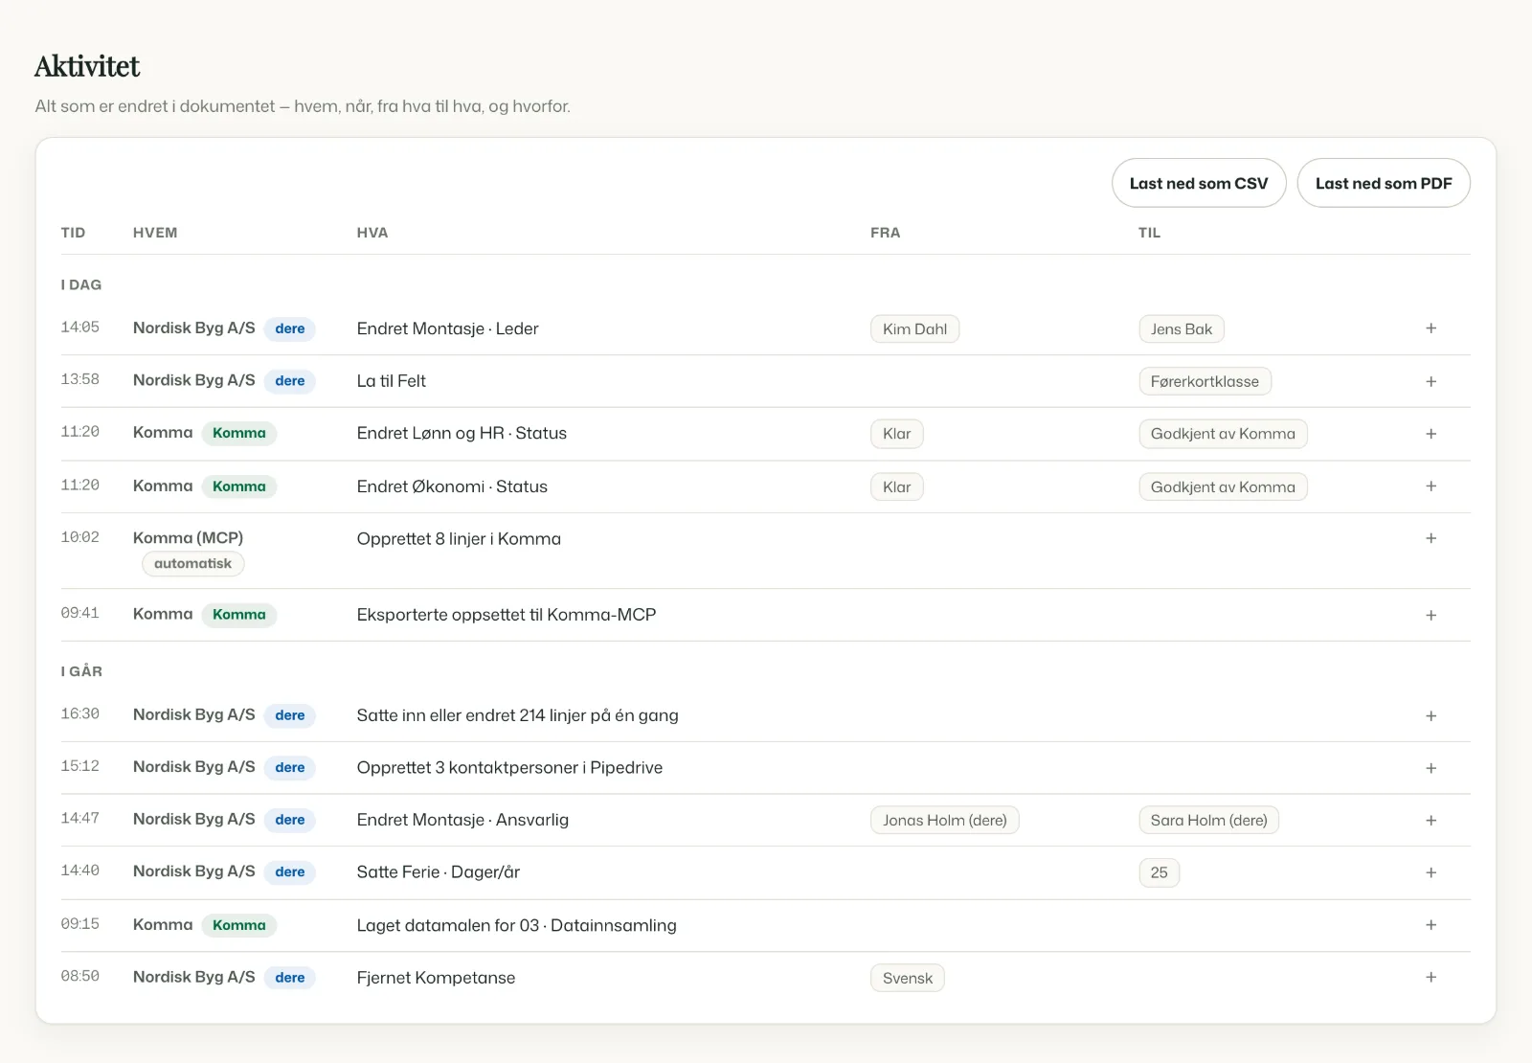Expand the Opprettet 8 linjer i Komma row
This screenshot has height=1063, width=1532.
[x=1431, y=538]
